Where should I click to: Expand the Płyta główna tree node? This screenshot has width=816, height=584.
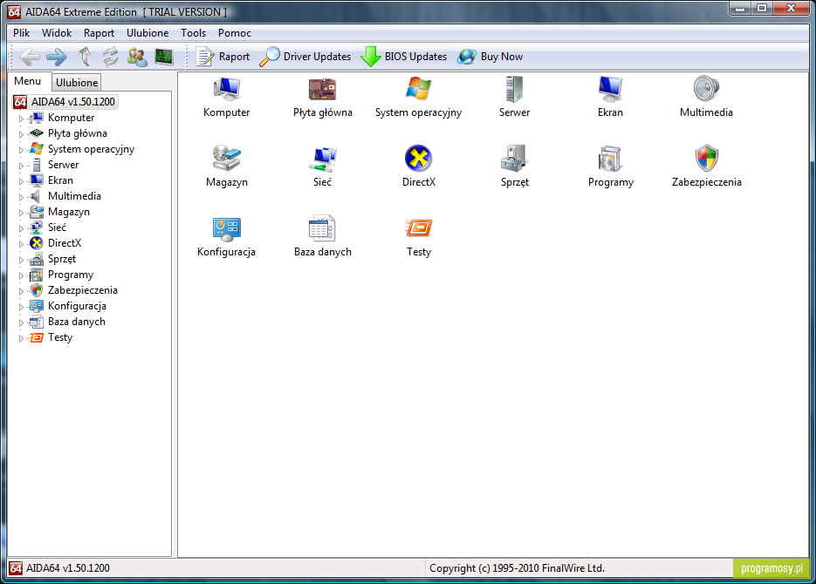coord(21,134)
